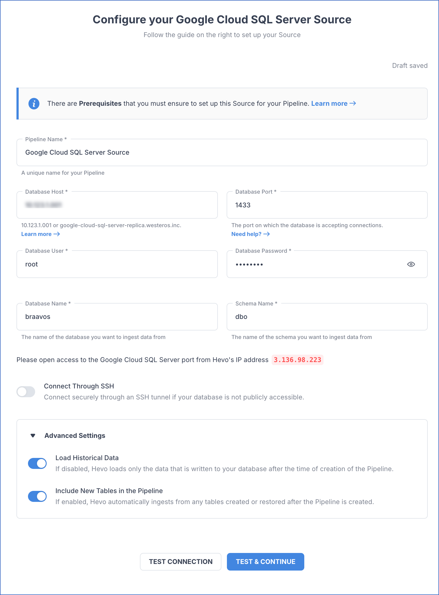Enable Connect Through SSH toggle
Viewport: 439px width, 595px height.
(26, 392)
